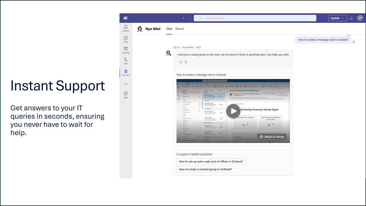Click Watch in Stream button
The width and height of the screenshot is (366, 206).
click(x=272, y=137)
